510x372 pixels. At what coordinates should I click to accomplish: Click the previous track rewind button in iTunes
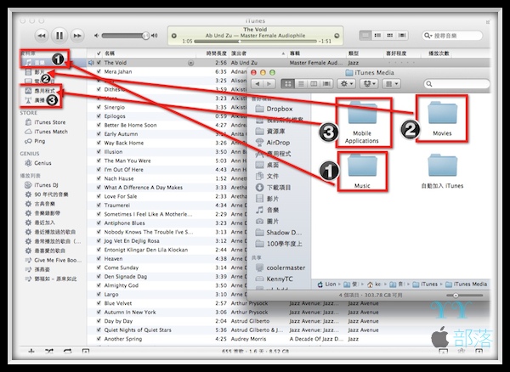point(42,36)
